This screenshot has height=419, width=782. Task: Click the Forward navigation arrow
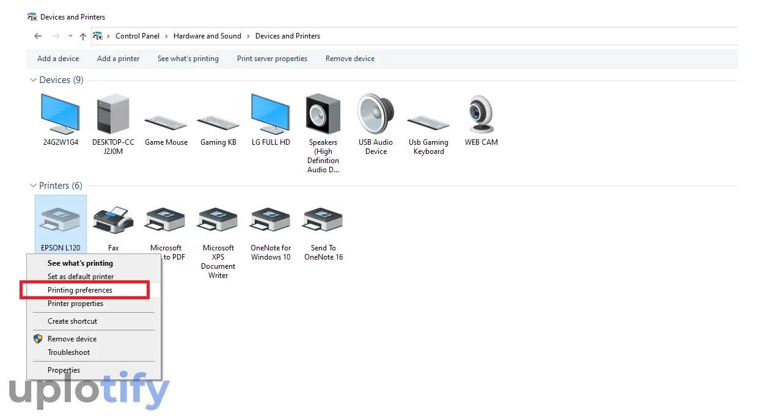click(x=56, y=36)
